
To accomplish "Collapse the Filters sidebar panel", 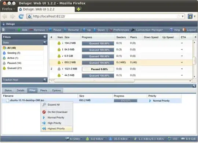I will (x=45, y=37).
